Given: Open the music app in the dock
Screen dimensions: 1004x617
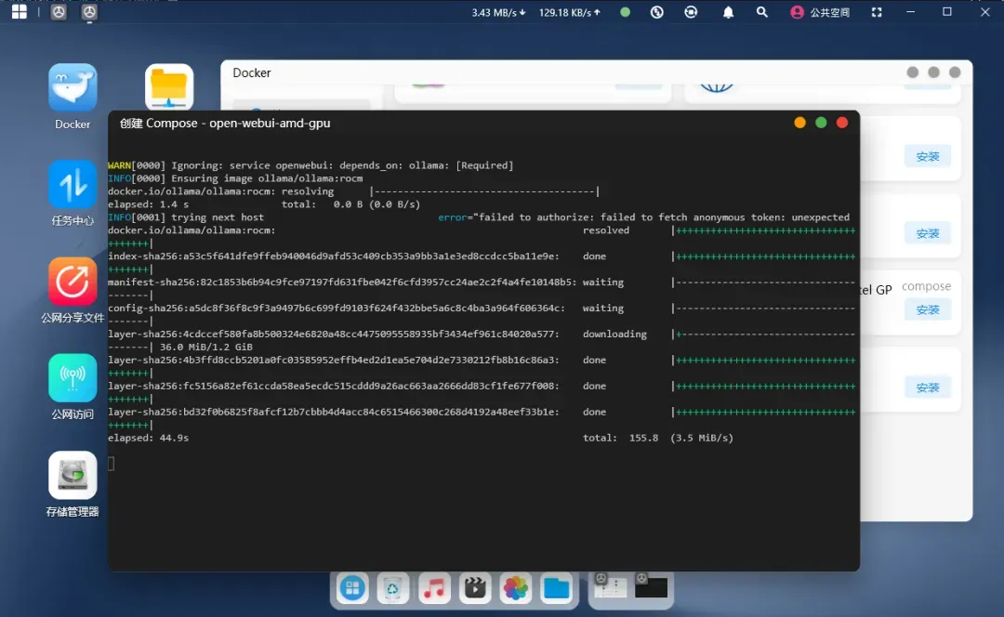Looking at the screenshot, I should pyautogui.click(x=434, y=587).
